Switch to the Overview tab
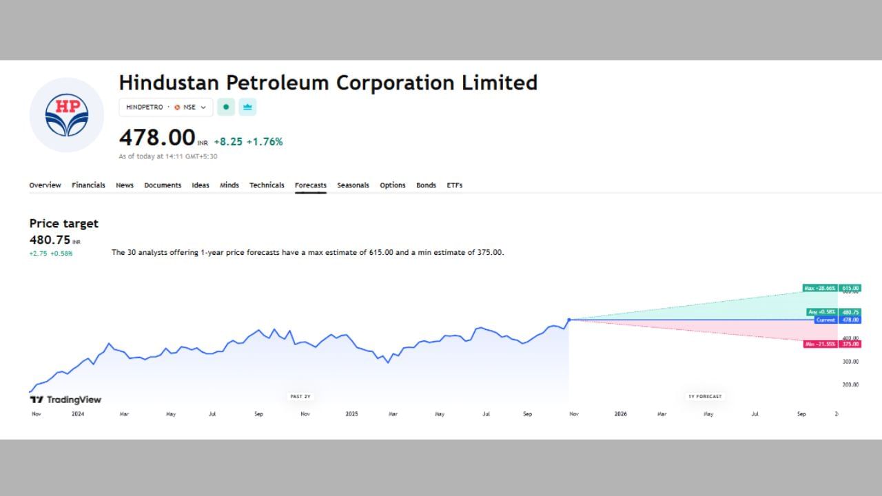The height and width of the screenshot is (496, 882). [45, 185]
